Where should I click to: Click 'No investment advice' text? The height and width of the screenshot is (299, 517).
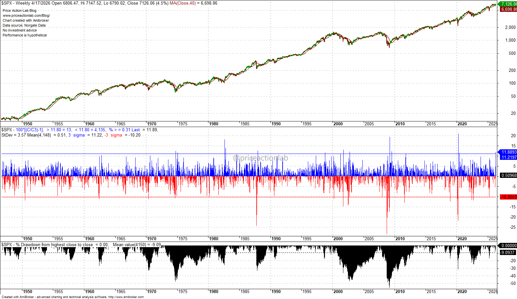click(20, 30)
